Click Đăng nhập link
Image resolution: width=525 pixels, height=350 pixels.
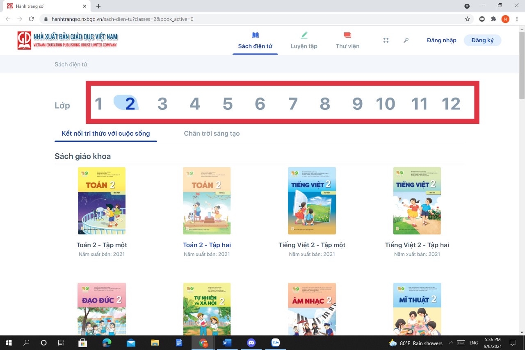pyautogui.click(x=441, y=40)
